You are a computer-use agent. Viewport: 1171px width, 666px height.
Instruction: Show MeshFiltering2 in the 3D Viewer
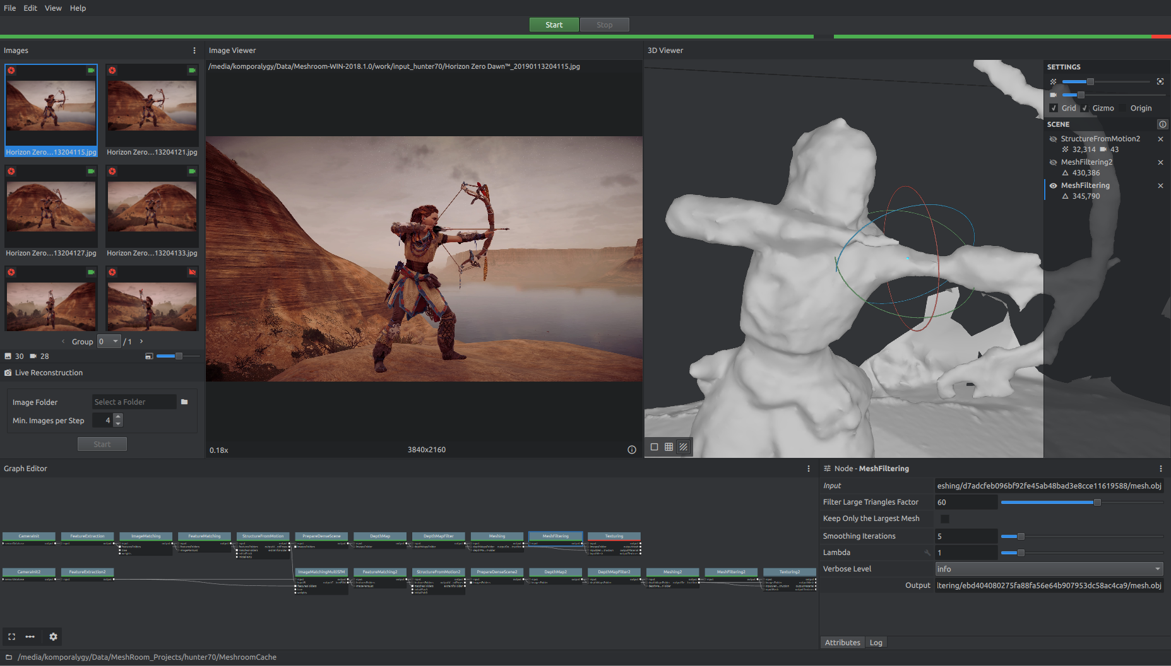(x=1053, y=162)
